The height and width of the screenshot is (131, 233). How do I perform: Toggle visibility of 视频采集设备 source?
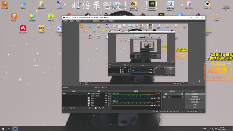tap(106, 94)
